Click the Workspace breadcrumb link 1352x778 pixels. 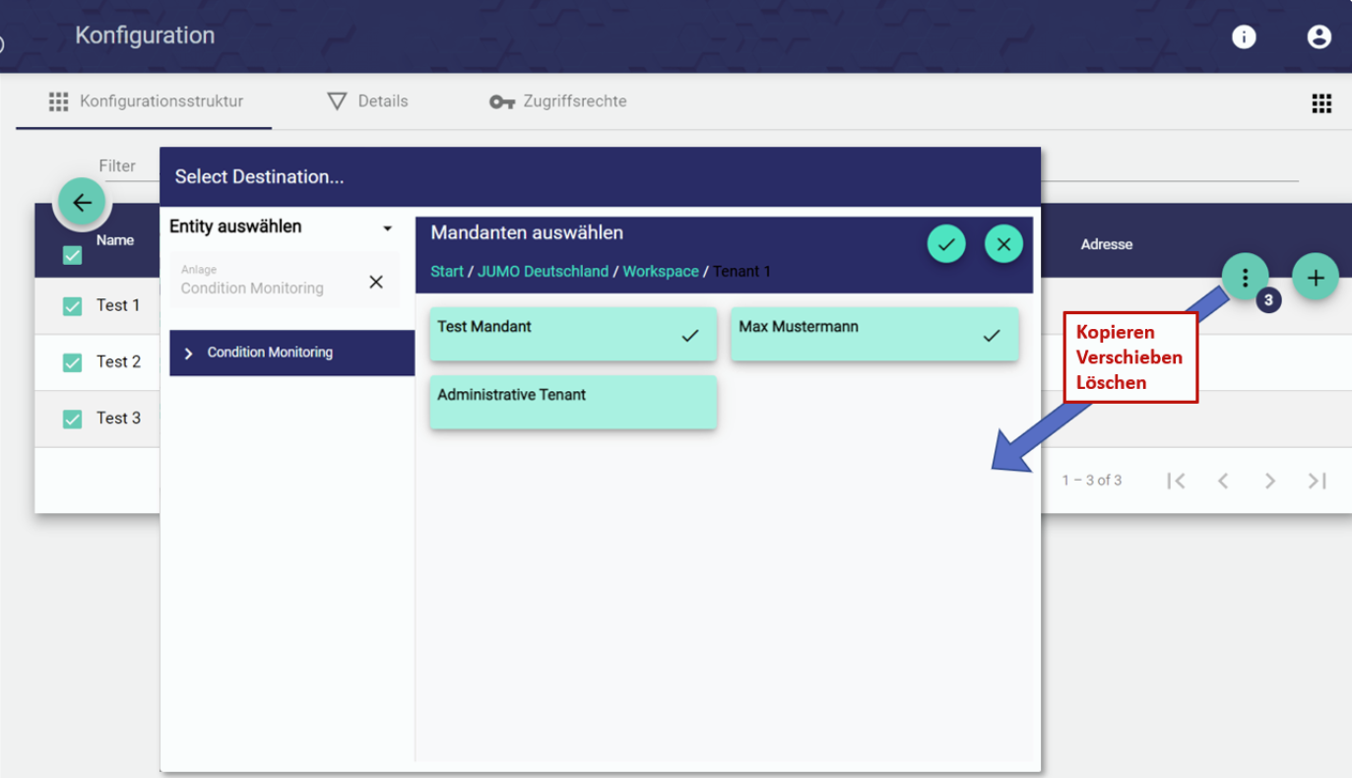(660, 272)
